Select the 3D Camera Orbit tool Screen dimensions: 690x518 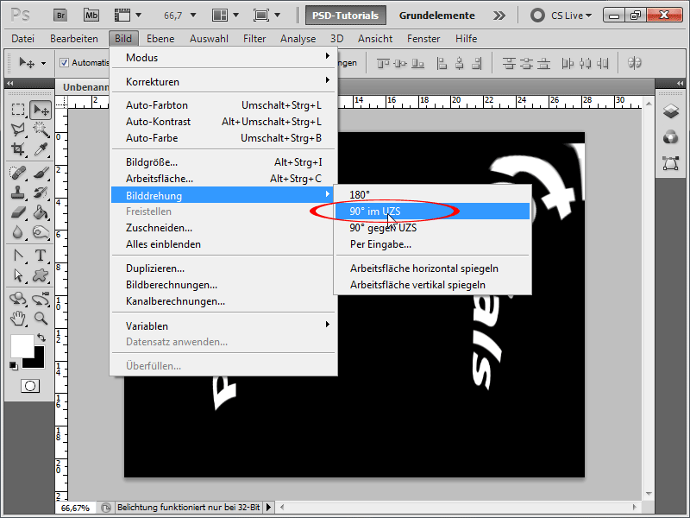click(41, 299)
